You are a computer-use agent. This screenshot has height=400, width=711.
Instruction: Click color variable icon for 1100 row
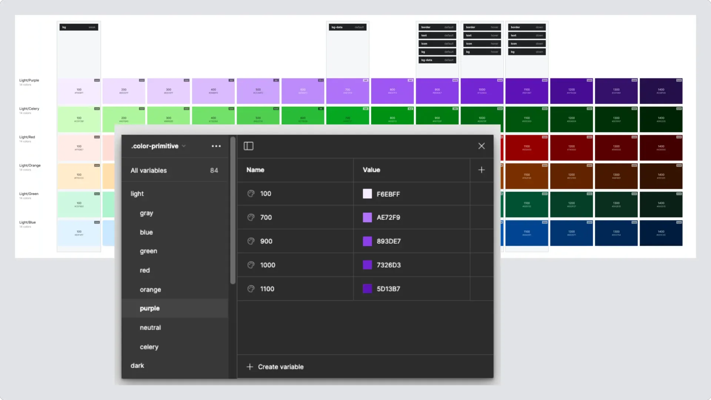coord(251,289)
